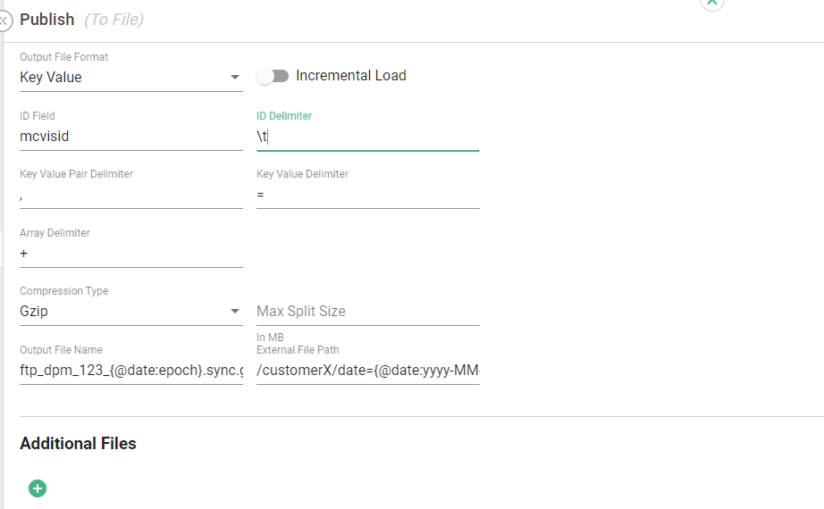Click the green close icon at top

[711, 3]
